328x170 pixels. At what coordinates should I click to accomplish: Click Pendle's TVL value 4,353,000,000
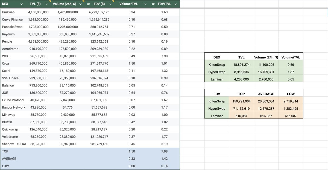point(38,41)
